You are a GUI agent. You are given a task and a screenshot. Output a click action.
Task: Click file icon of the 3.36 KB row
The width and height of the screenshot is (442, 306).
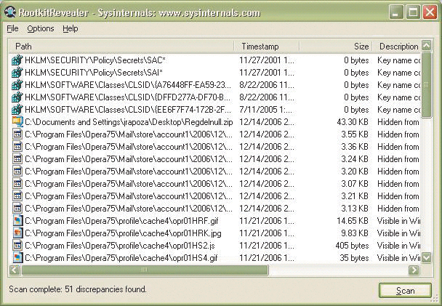[x=17, y=147]
